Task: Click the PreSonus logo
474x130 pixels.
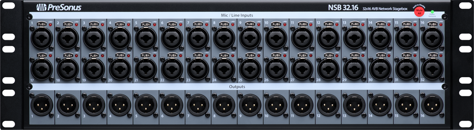Action: 58,7
